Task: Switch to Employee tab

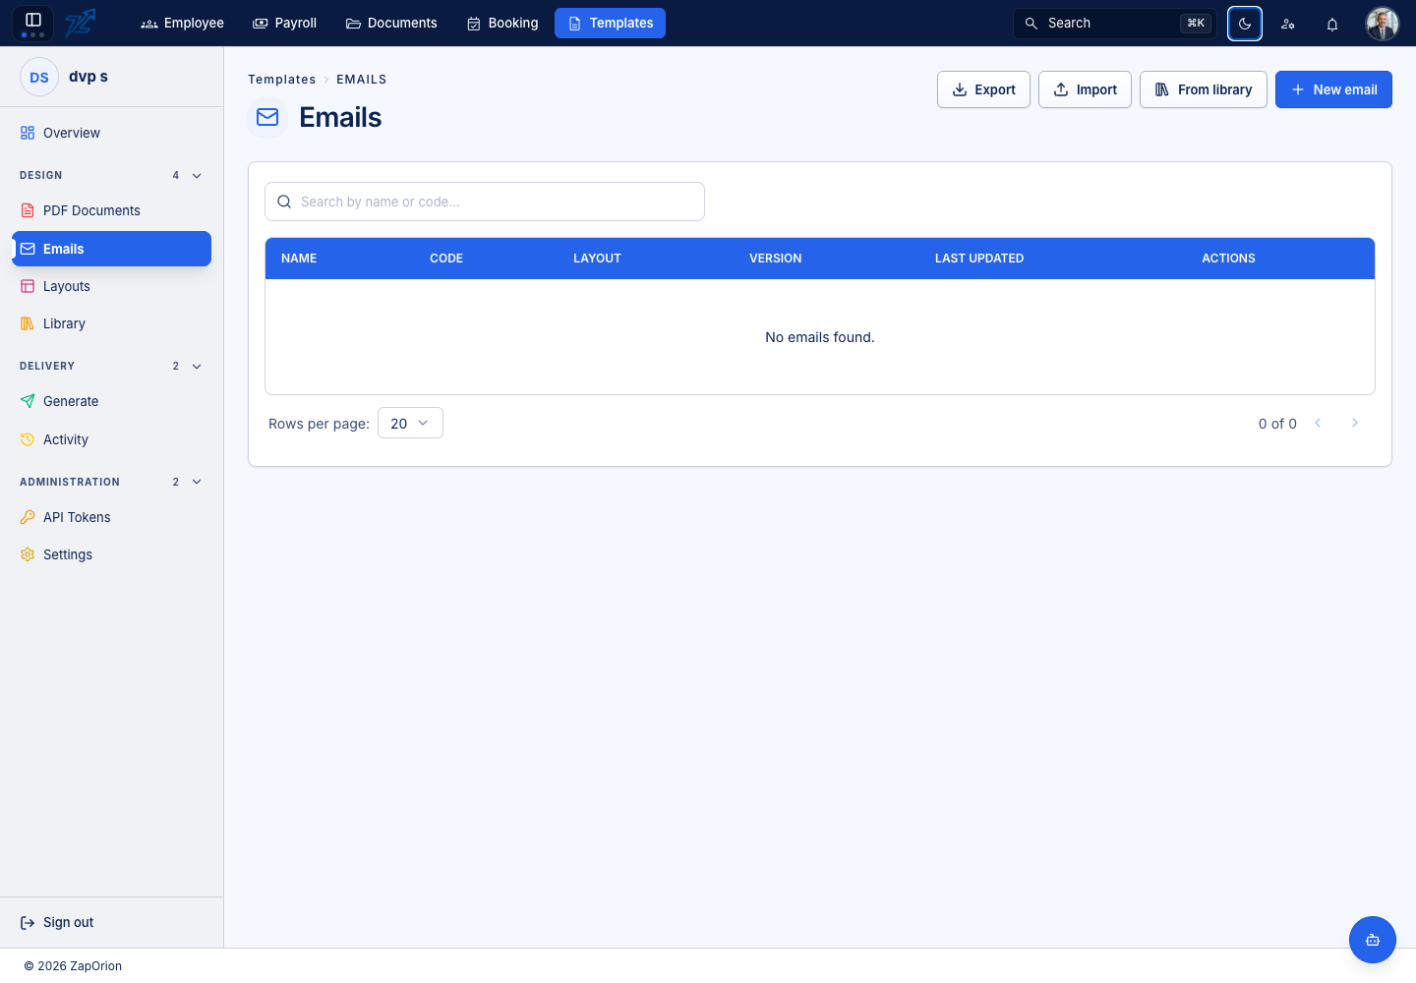Action: pos(183,23)
